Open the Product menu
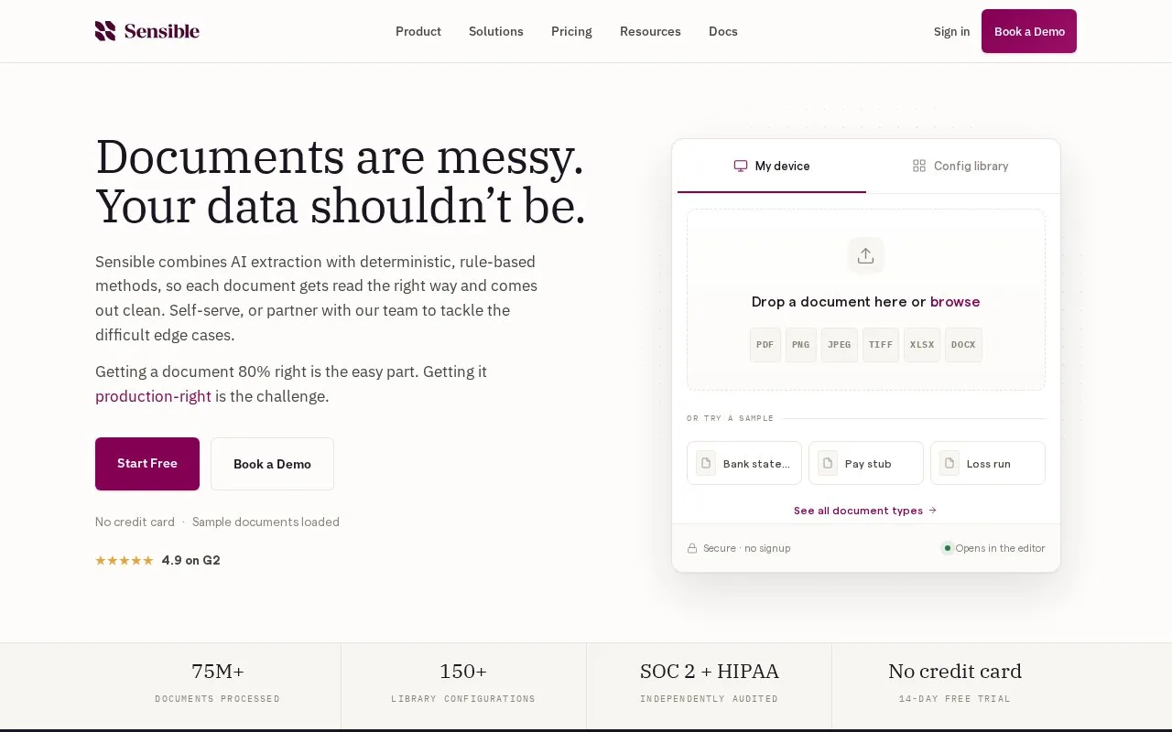 coord(418,31)
